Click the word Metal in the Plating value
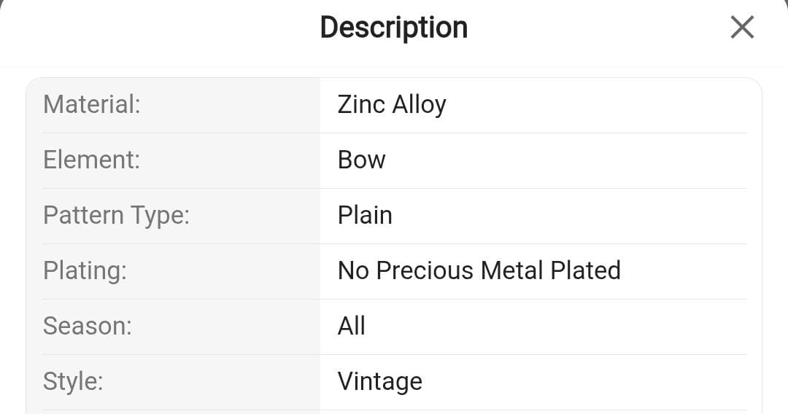 (512, 271)
